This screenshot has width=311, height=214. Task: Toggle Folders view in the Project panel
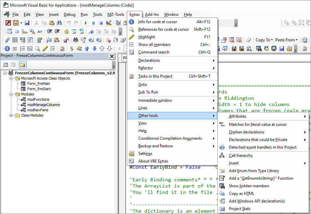click(23, 65)
